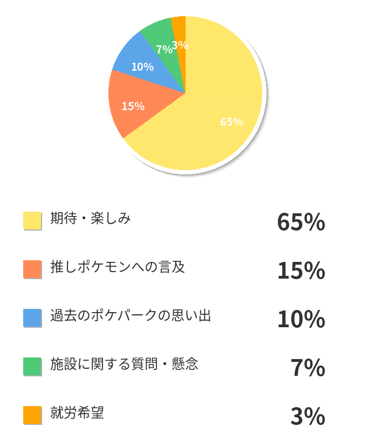Click the large 65% value in legend
369x439 pixels.
[301, 222]
